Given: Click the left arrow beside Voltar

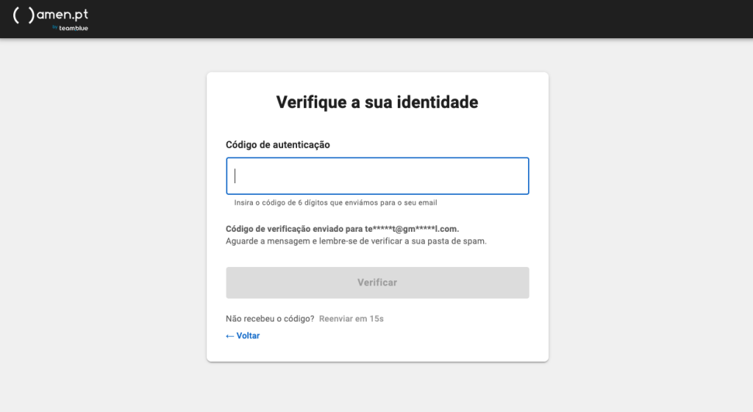Looking at the screenshot, I should [230, 336].
